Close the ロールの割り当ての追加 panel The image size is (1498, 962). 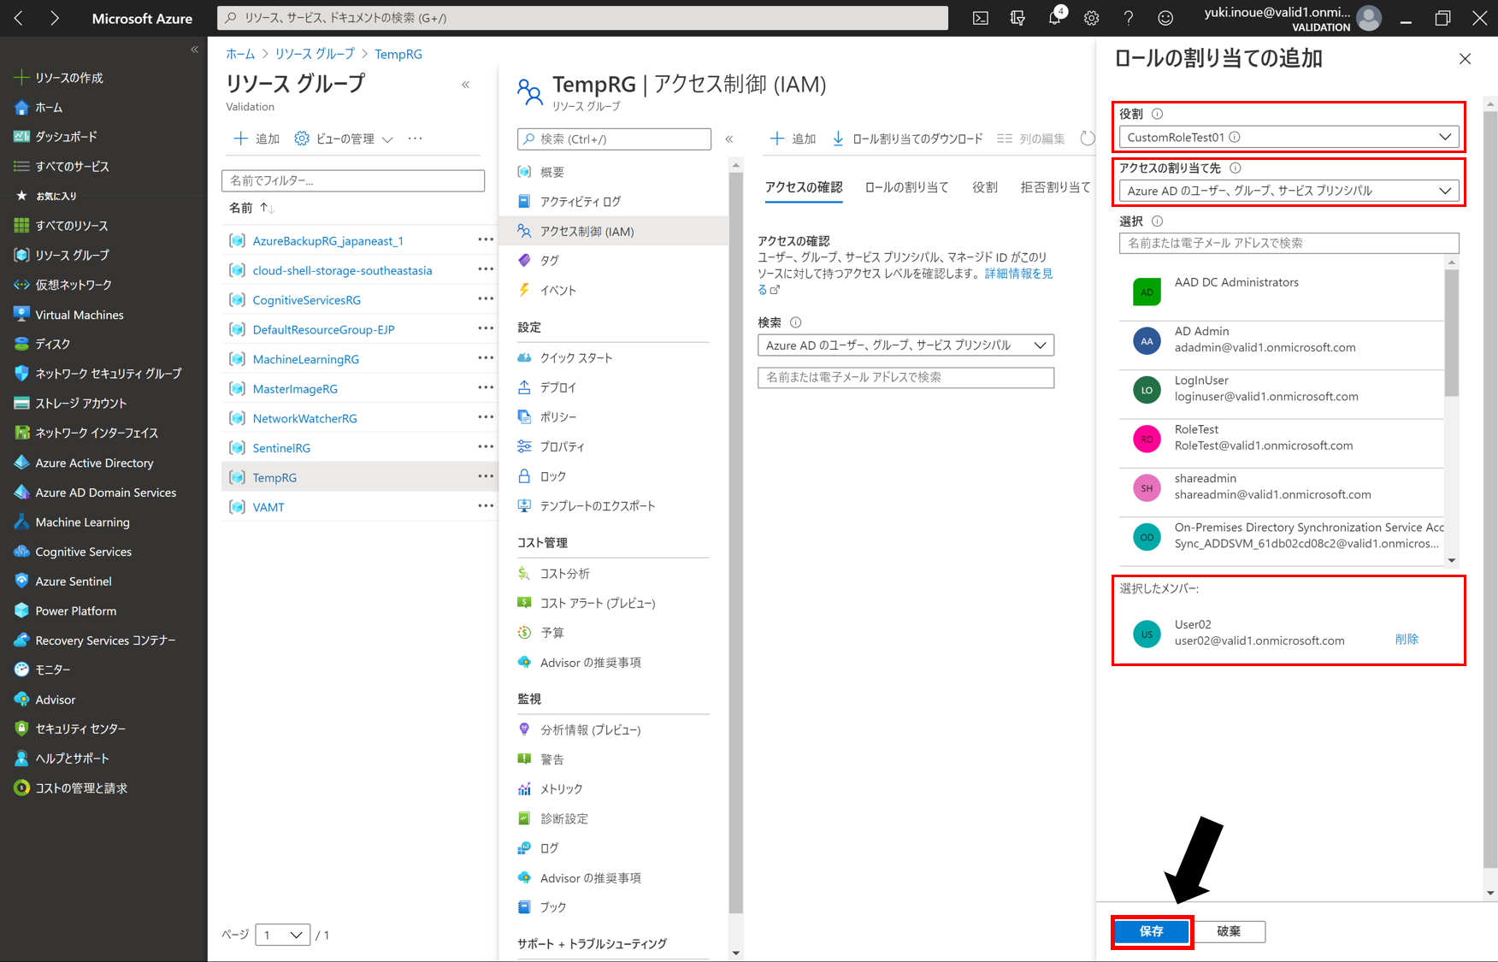click(1465, 59)
